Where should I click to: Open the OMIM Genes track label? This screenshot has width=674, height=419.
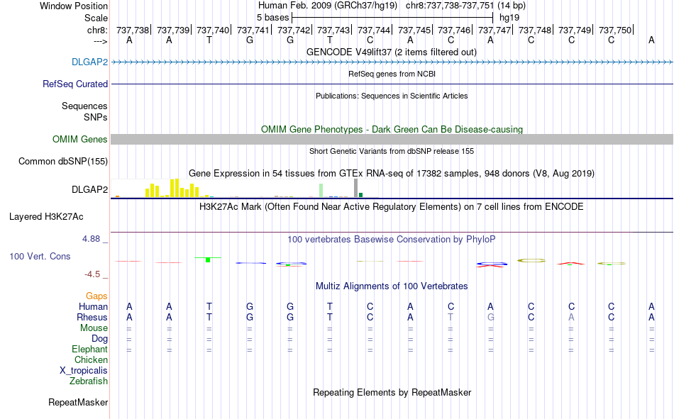(80, 139)
